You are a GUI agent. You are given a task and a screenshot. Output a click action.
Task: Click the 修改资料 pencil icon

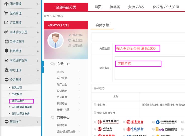[70, 35]
